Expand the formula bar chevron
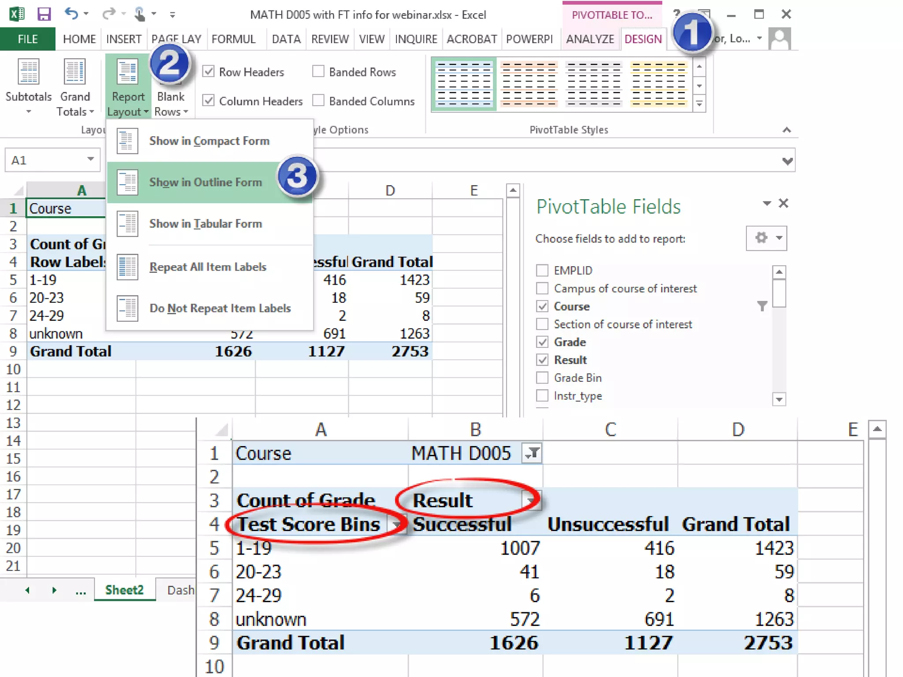This screenshot has height=677, width=903. coord(787,161)
